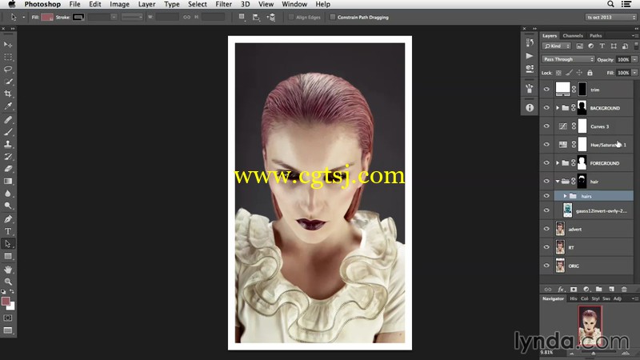Screen dimensions: 640x360
Task: Toggle lock all for layer
Action: coord(590,73)
